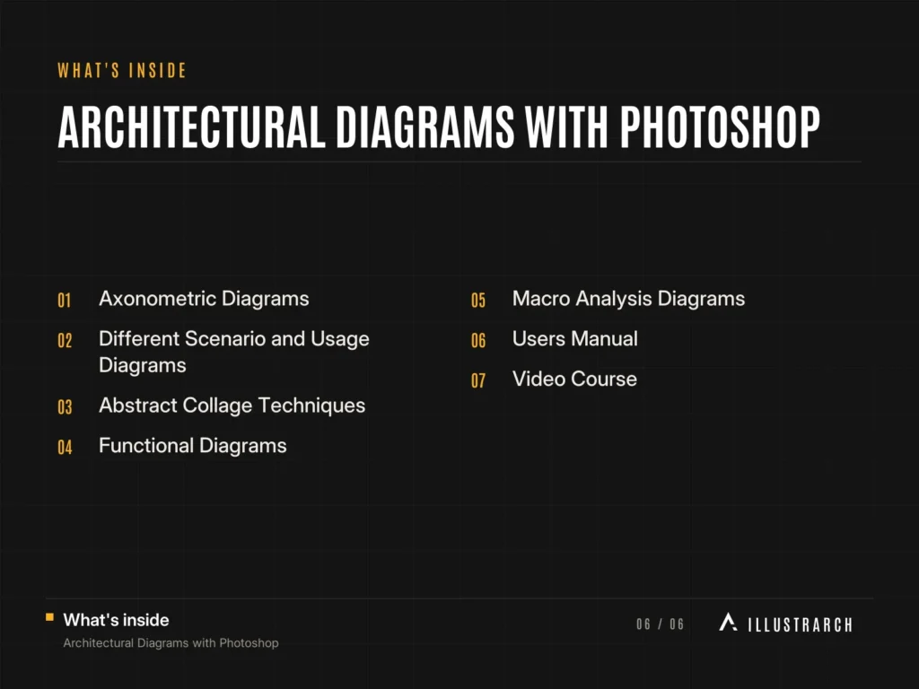Select 'Axonometric Diagrams' list item
The width and height of the screenshot is (919, 689).
(x=204, y=299)
